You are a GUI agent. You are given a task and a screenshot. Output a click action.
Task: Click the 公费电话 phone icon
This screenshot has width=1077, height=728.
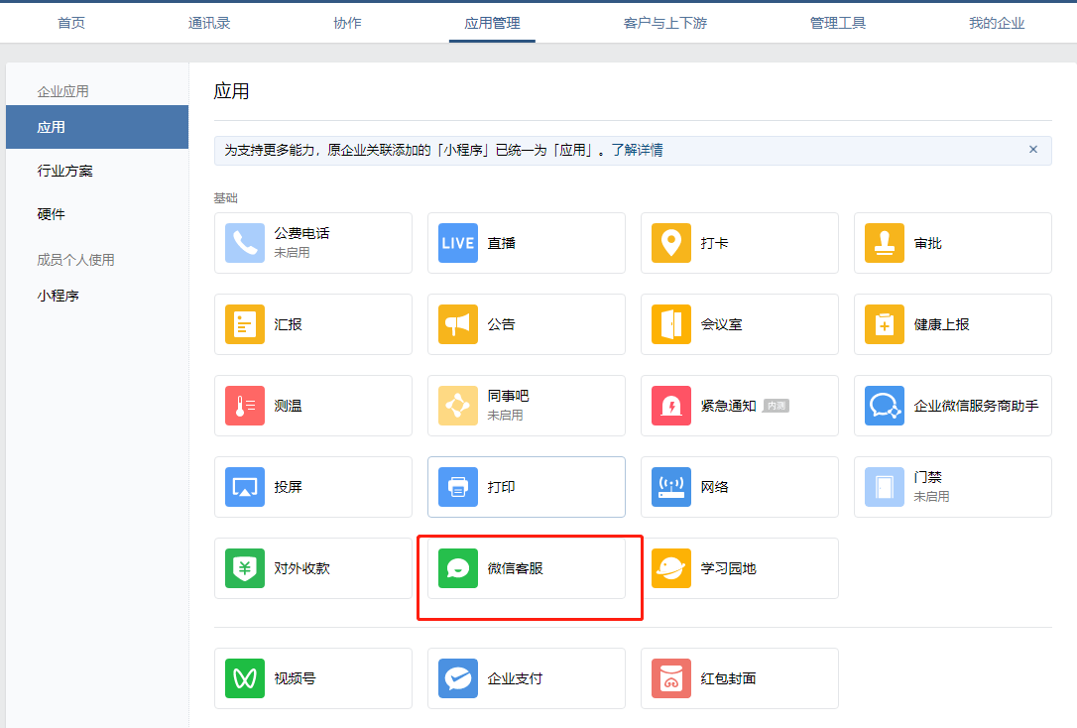coord(245,243)
